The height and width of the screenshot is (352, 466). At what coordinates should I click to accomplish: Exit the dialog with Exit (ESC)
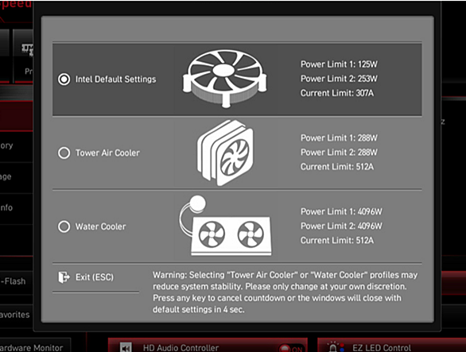click(x=95, y=278)
